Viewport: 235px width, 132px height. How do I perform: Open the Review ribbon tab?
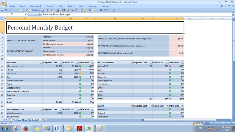pyautogui.click(x=71, y=6)
